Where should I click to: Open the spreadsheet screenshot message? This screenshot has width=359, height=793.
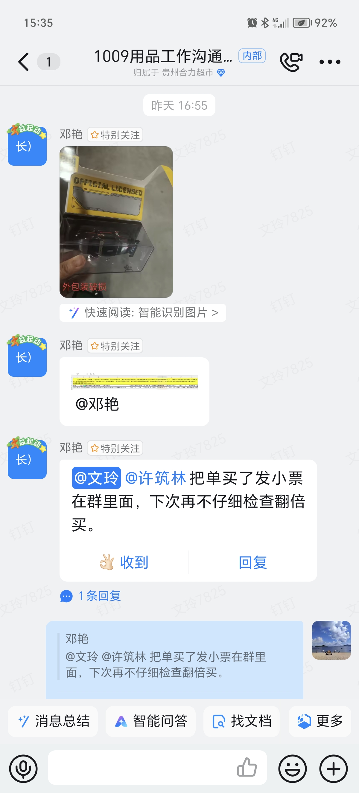134,382
